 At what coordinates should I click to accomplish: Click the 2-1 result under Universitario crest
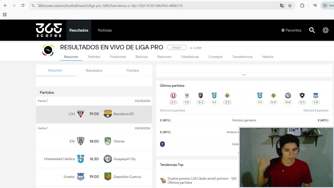point(173,102)
